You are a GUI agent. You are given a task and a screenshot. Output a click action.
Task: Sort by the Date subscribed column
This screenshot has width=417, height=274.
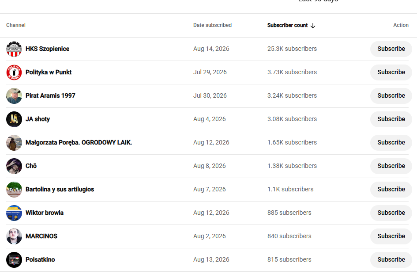coord(212,25)
